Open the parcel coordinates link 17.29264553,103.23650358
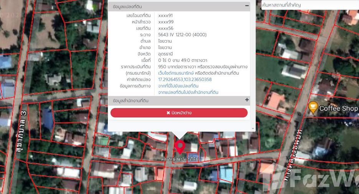Screen dimensions: 359x194 185,80
